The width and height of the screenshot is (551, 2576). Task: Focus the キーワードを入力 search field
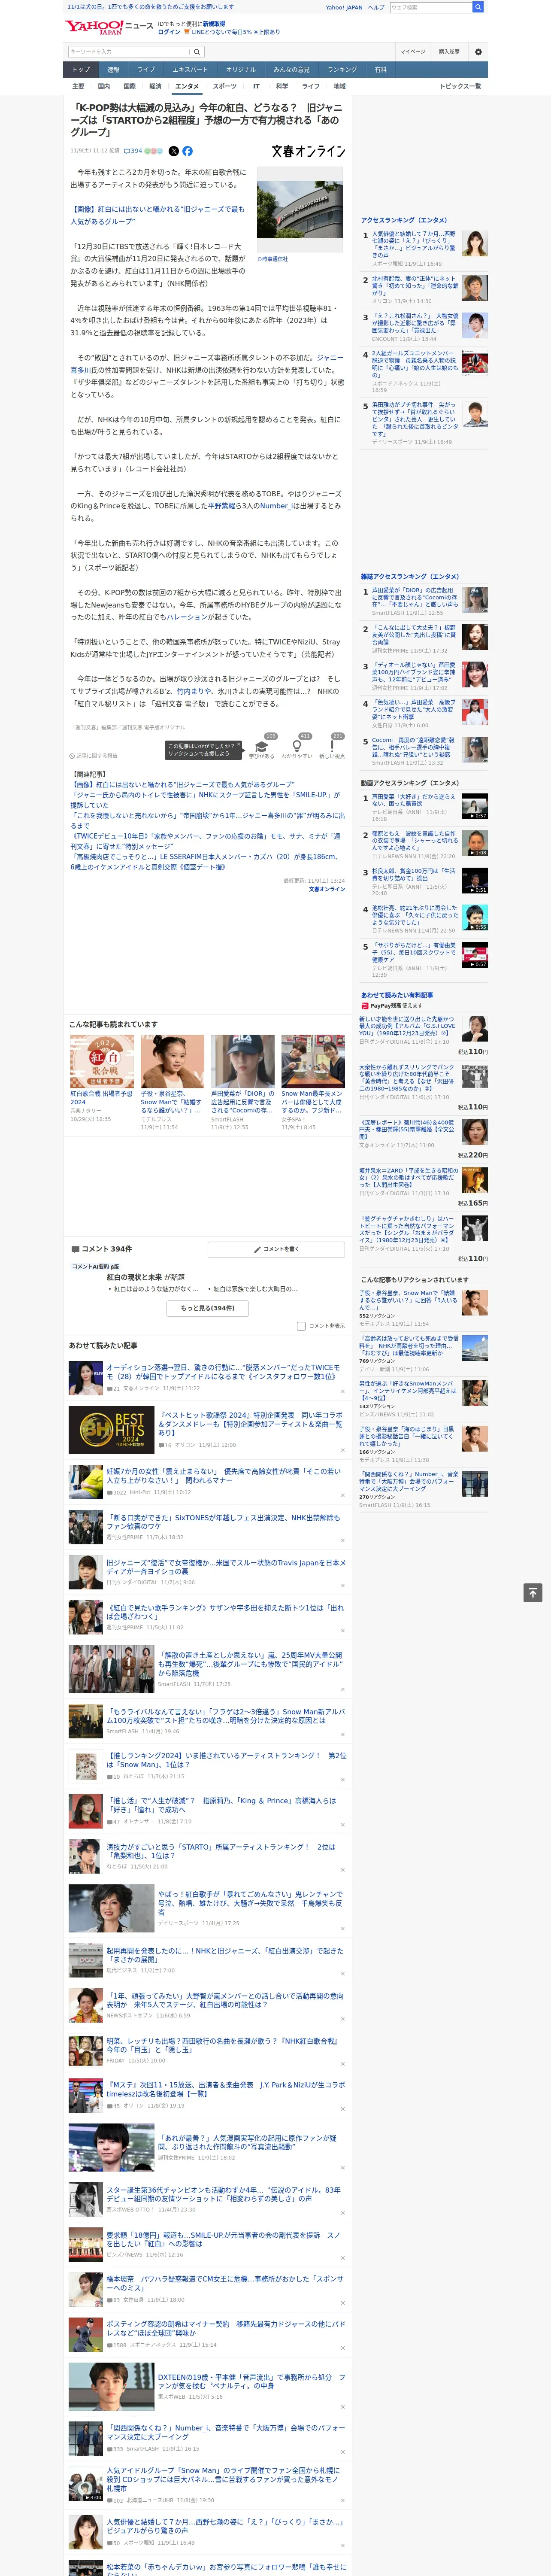[129, 52]
